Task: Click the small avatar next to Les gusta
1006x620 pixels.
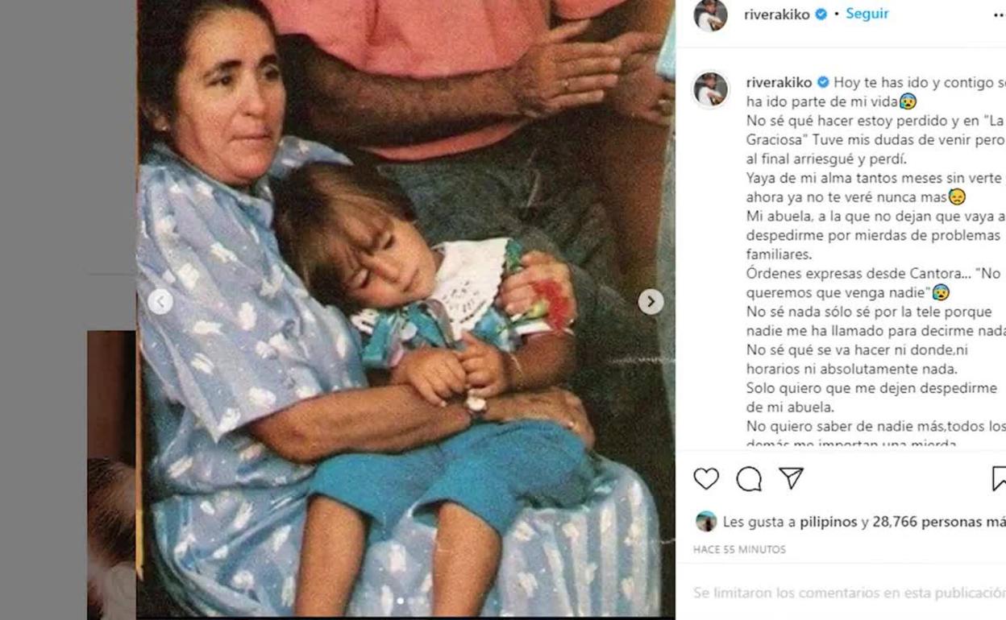Action: tap(706, 521)
